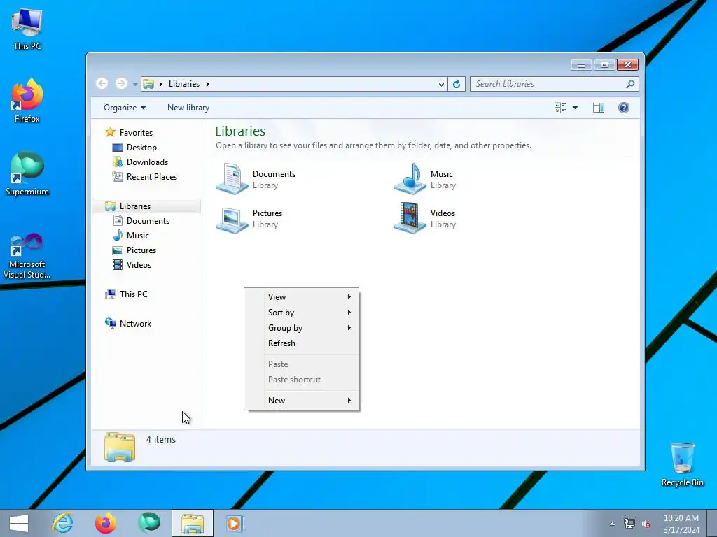
Task: Select Microsoft Visual Studio desktop shortcut
Action: coord(27,256)
